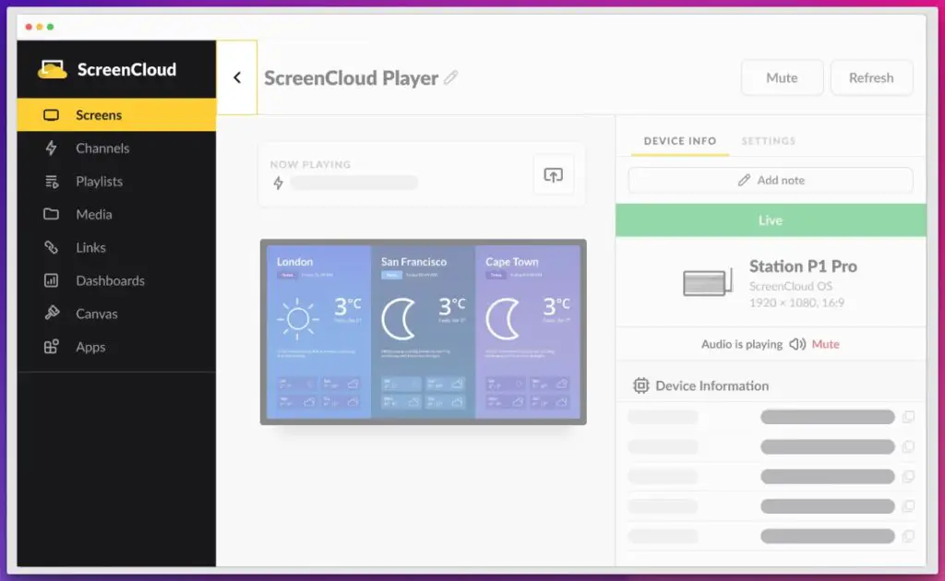Copy the first device information value
This screenshot has width=945, height=581.
[x=908, y=417]
